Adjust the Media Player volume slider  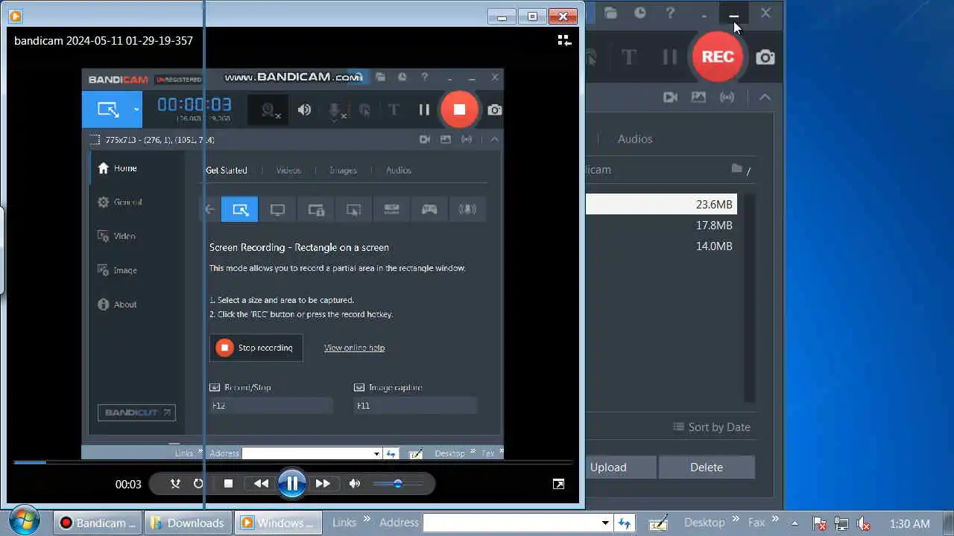pyautogui.click(x=398, y=484)
